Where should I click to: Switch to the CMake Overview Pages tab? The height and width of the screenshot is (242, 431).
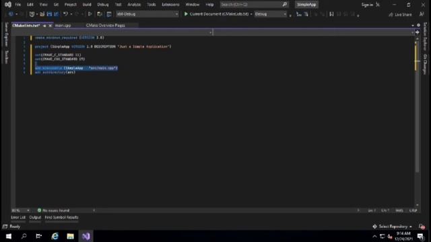pyautogui.click(x=105, y=26)
